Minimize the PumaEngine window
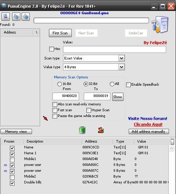The image size is (176, 194). [154, 6]
